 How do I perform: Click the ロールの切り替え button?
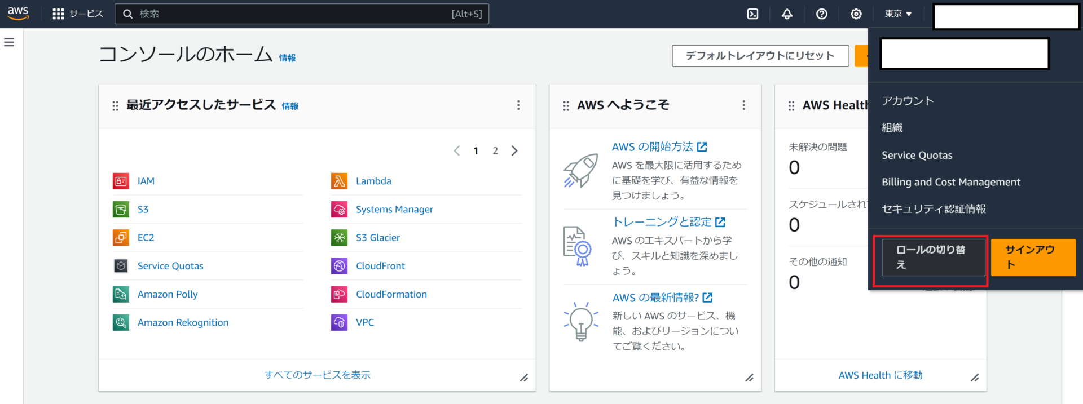tap(934, 258)
